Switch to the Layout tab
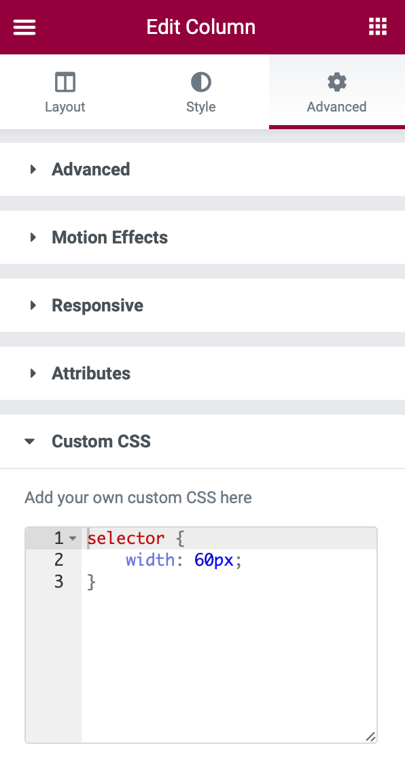Screen dimensions: 405x767 [x=65, y=92]
